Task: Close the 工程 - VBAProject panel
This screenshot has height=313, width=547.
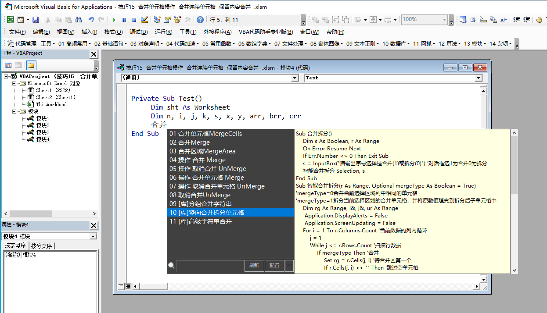Action: (94, 54)
